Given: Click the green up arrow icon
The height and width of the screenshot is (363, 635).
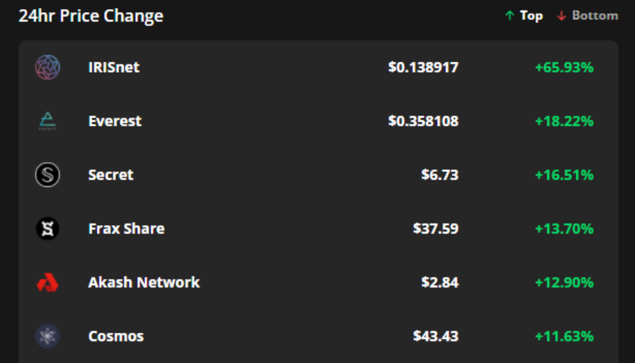Looking at the screenshot, I should [510, 16].
